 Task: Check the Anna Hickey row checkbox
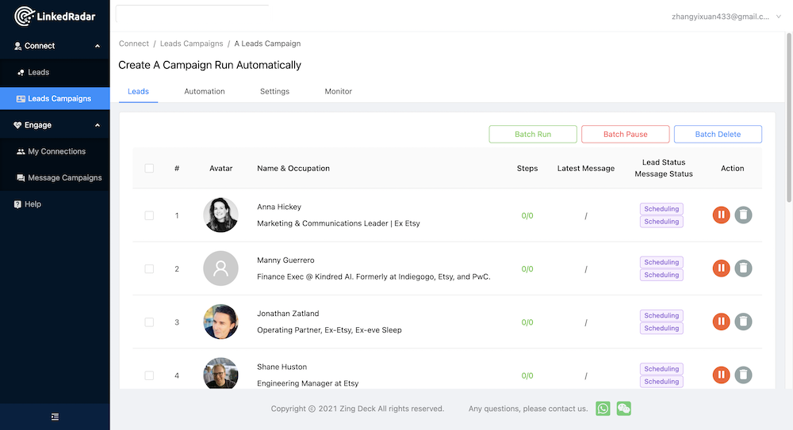coord(149,215)
